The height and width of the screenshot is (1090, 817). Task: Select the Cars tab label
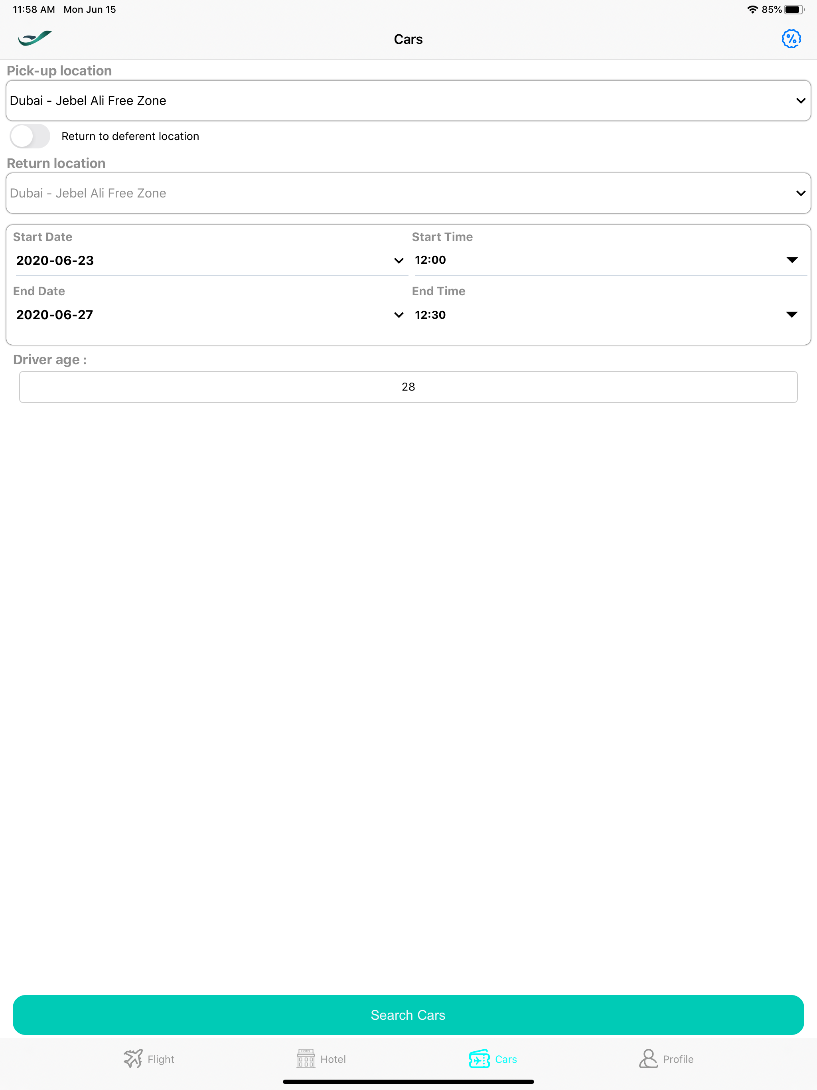[505, 1059]
